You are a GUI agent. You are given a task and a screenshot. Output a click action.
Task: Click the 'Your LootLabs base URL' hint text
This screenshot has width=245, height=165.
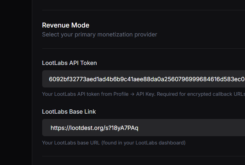114,143
